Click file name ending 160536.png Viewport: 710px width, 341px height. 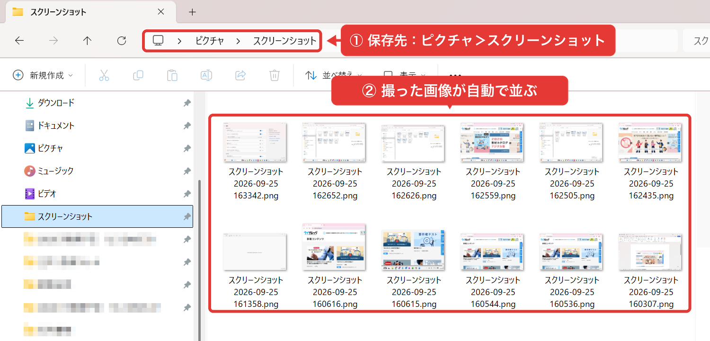(x=572, y=292)
